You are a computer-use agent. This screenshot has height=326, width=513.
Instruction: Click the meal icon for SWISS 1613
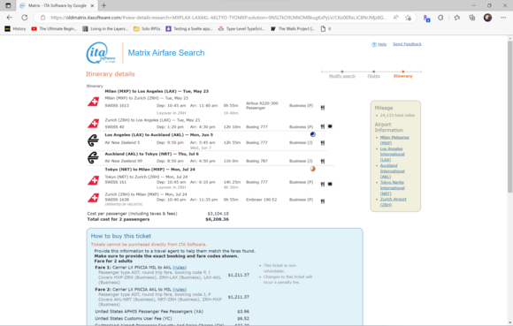[323, 108]
